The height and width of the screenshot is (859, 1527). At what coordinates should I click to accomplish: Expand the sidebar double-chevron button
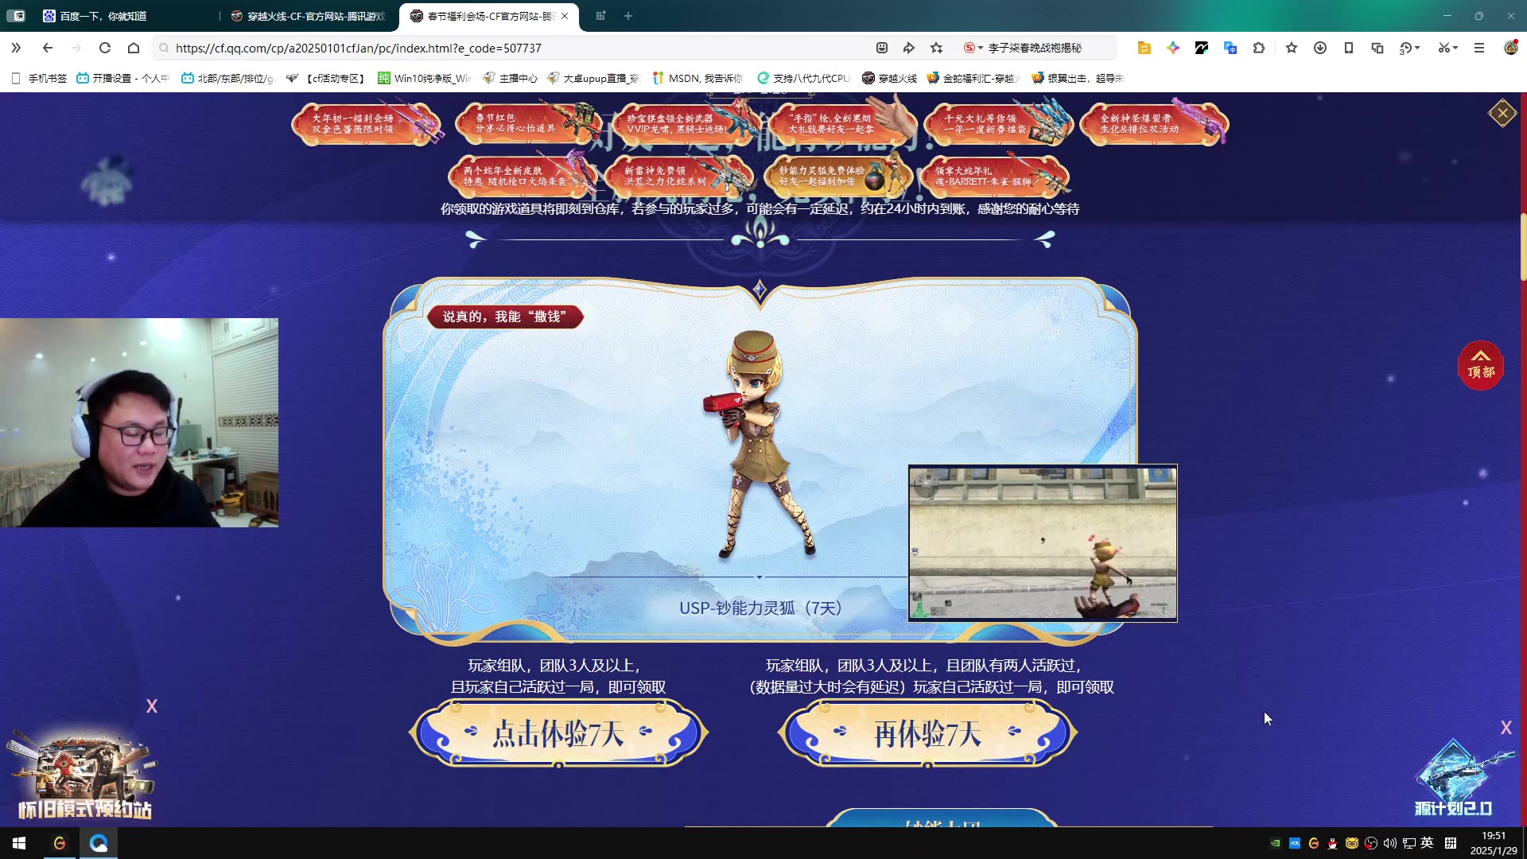click(x=16, y=48)
